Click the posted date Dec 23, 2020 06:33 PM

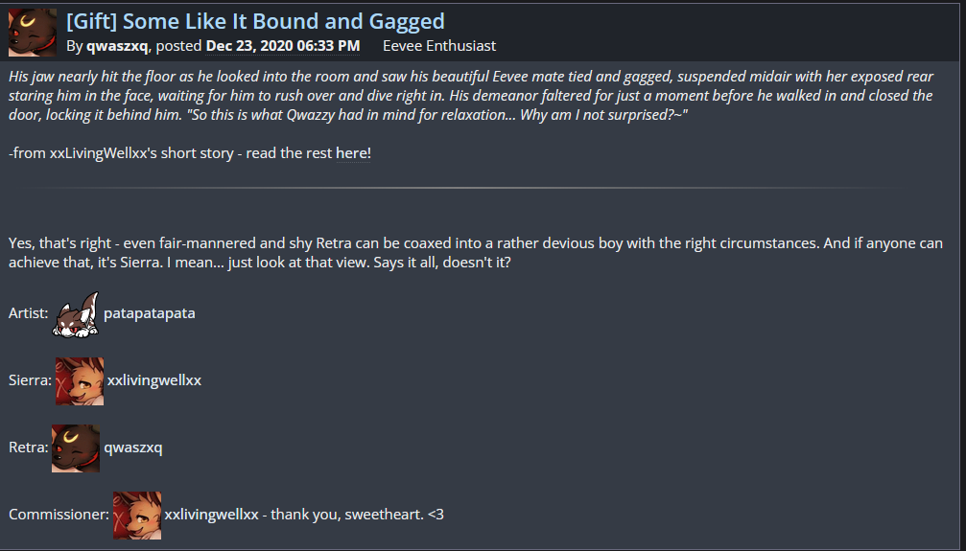pos(283,45)
